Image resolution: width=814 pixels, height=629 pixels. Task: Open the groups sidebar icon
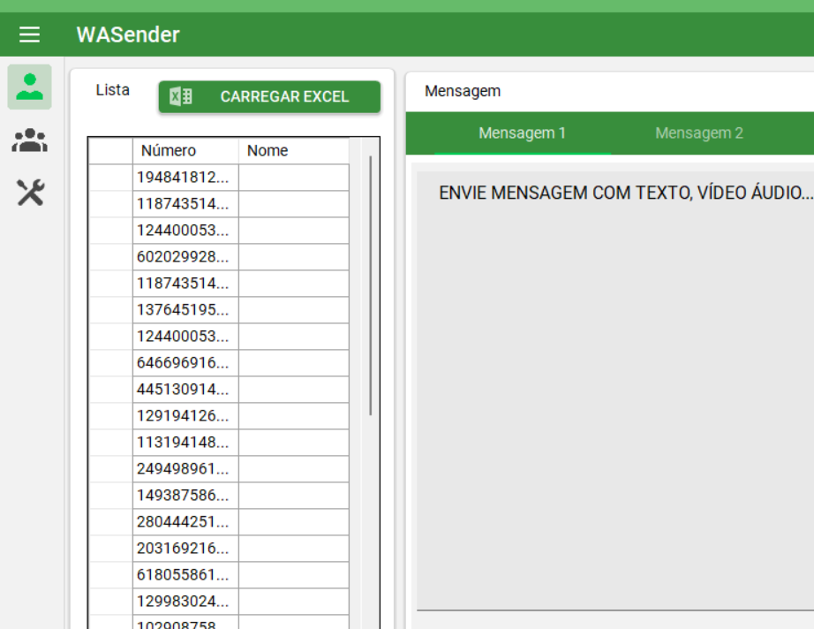(30, 140)
